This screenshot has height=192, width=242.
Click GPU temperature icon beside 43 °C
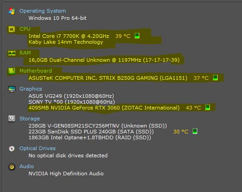click(x=208, y=107)
